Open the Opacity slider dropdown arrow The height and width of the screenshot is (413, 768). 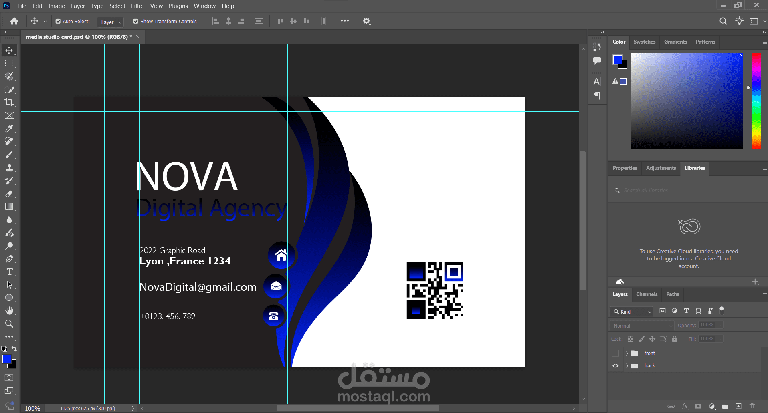[720, 325]
